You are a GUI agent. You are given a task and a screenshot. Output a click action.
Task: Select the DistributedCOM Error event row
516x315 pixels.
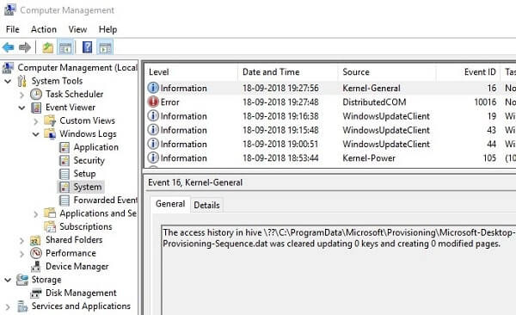330,102
